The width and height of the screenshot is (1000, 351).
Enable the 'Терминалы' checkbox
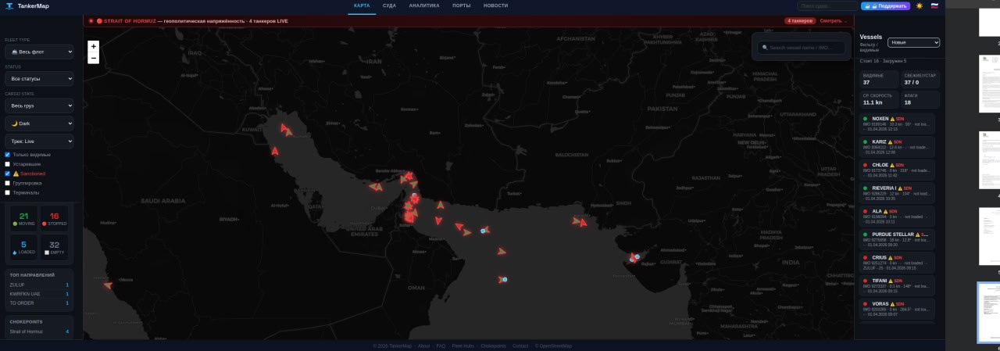click(8, 192)
